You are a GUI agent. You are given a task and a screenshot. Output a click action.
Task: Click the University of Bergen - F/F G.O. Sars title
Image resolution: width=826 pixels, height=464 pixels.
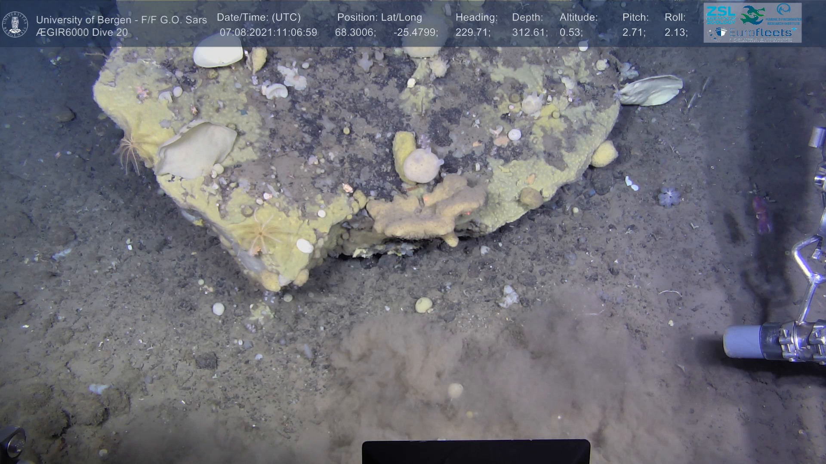click(x=121, y=20)
